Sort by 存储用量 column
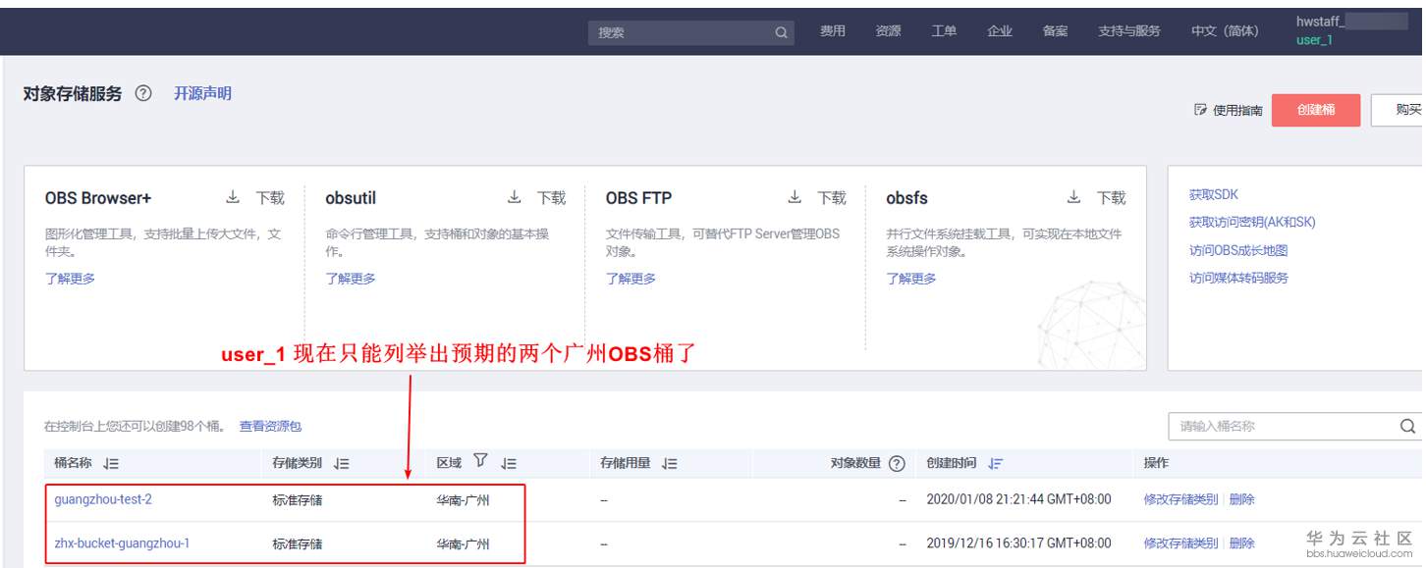 click(669, 463)
